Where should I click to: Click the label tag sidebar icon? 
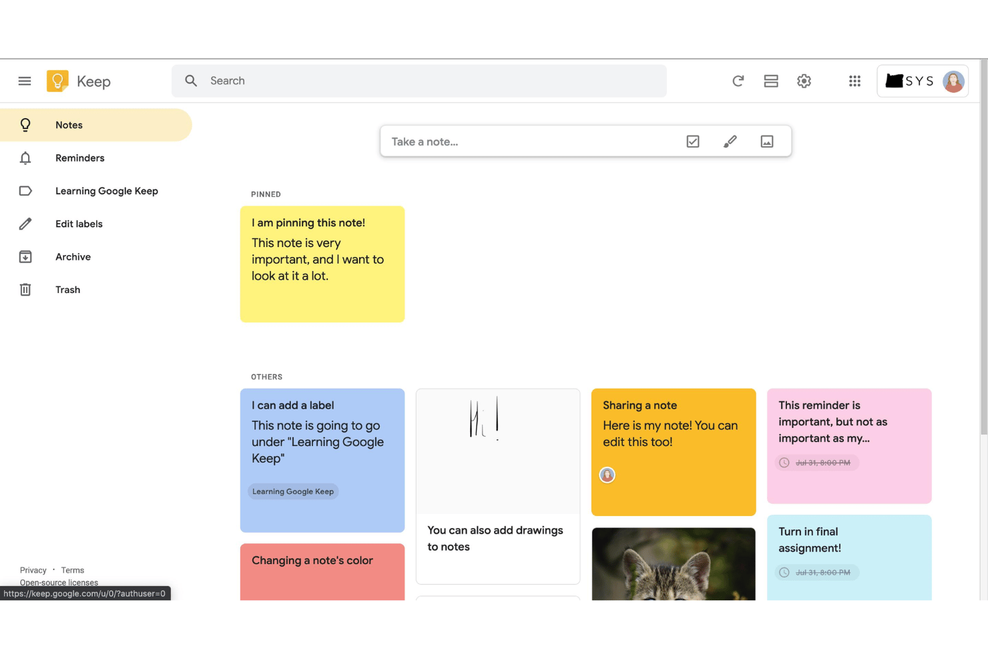25,191
